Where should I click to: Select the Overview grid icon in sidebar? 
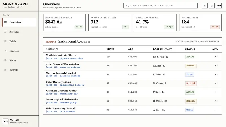pos(5,22)
